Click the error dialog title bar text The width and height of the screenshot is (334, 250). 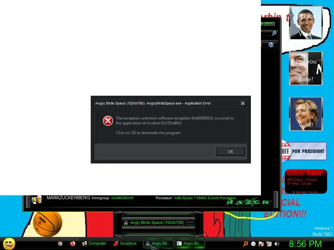[x=153, y=103]
